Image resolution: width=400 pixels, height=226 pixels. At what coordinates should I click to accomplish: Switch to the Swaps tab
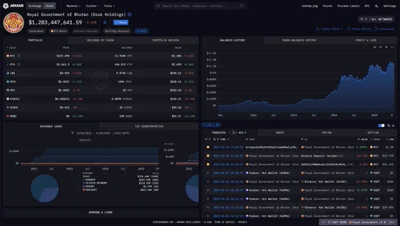[279, 133]
